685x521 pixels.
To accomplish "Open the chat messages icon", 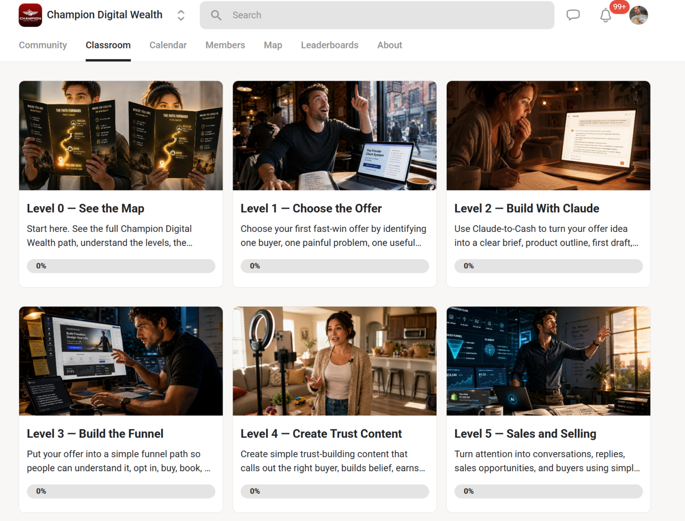I will click(x=573, y=15).
